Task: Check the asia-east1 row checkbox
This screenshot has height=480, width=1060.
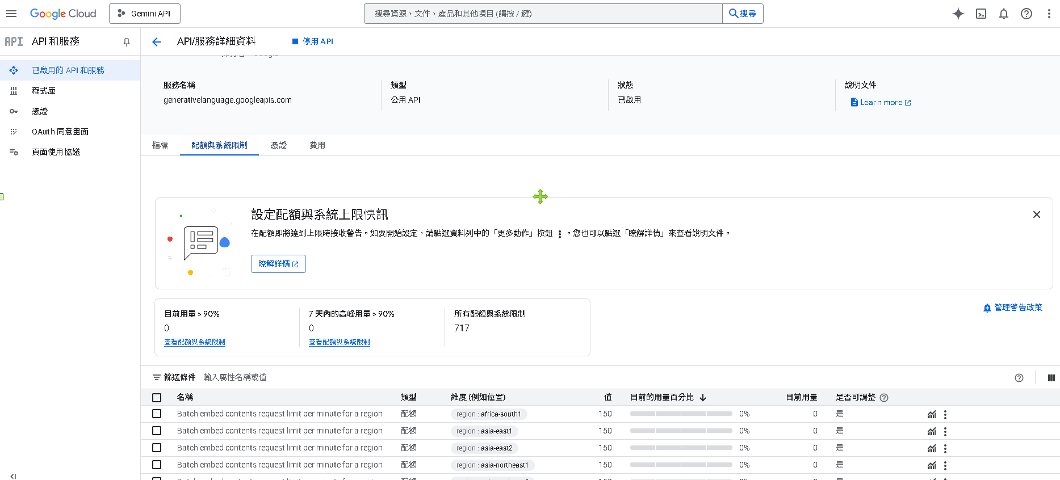Action: (x=157, y=431)
